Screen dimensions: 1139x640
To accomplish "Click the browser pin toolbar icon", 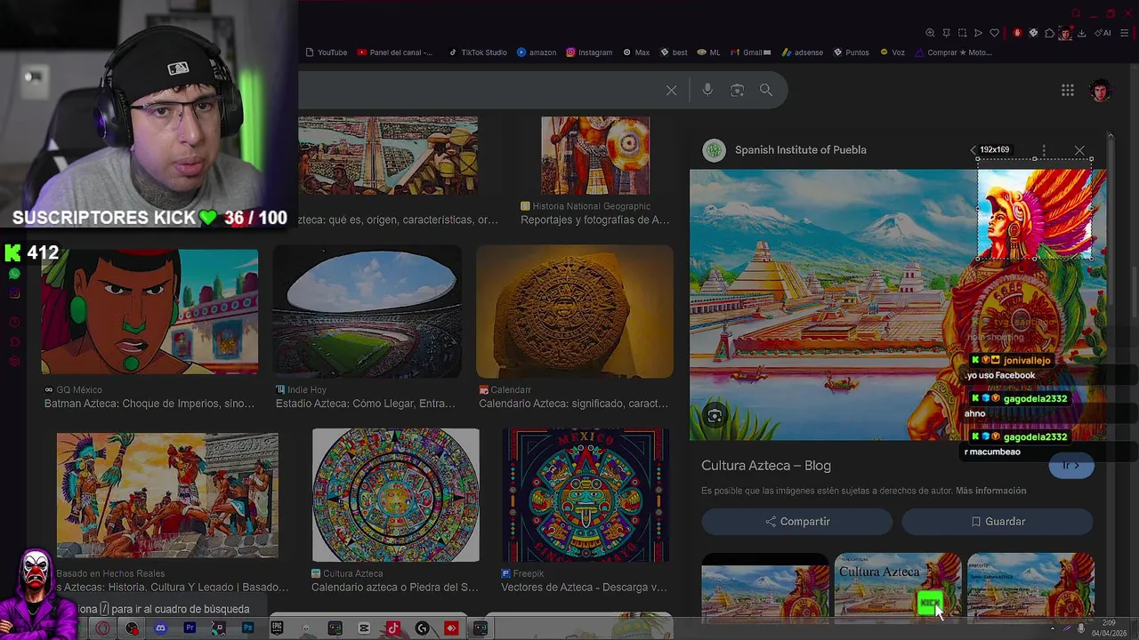I will click(946, 33).
